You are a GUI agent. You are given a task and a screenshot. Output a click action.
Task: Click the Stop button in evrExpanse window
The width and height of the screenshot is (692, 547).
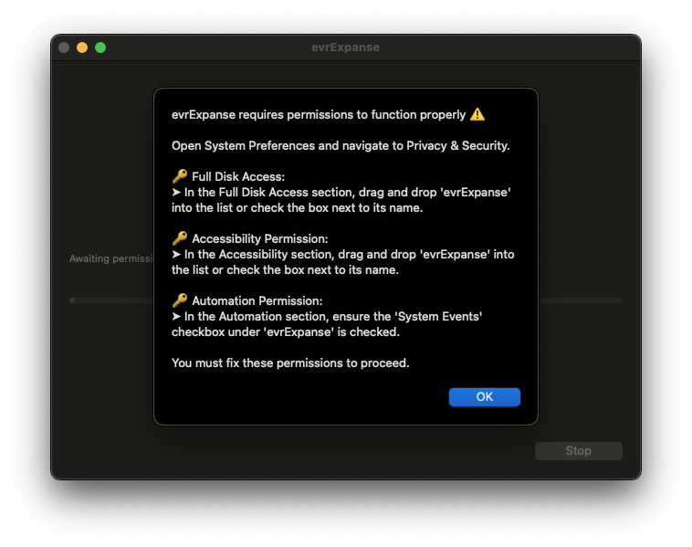pyautogui.click(x=578, y=451)
